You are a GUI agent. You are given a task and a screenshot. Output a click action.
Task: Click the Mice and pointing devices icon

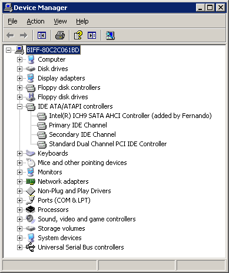tap(31, 163)
